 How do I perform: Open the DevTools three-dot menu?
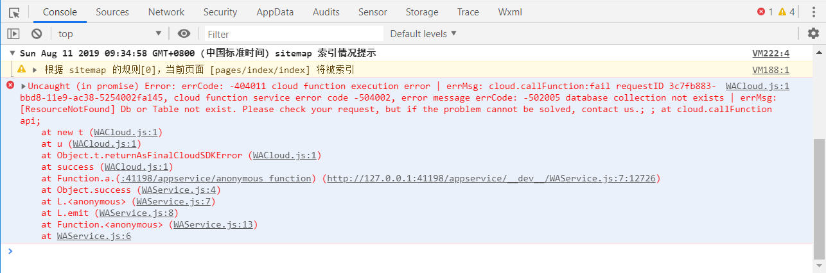[813, 12]
